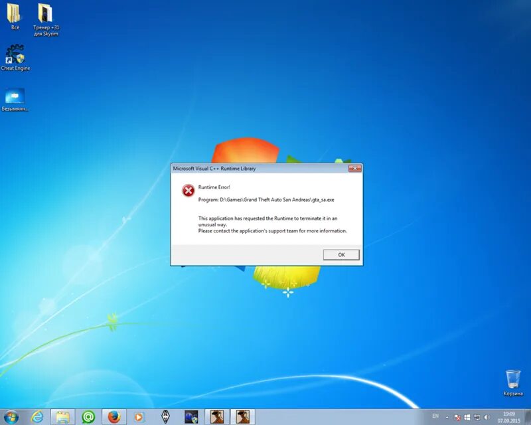
Task: Select the 'Всё' folder on the desktop
Action: (14, 16)
